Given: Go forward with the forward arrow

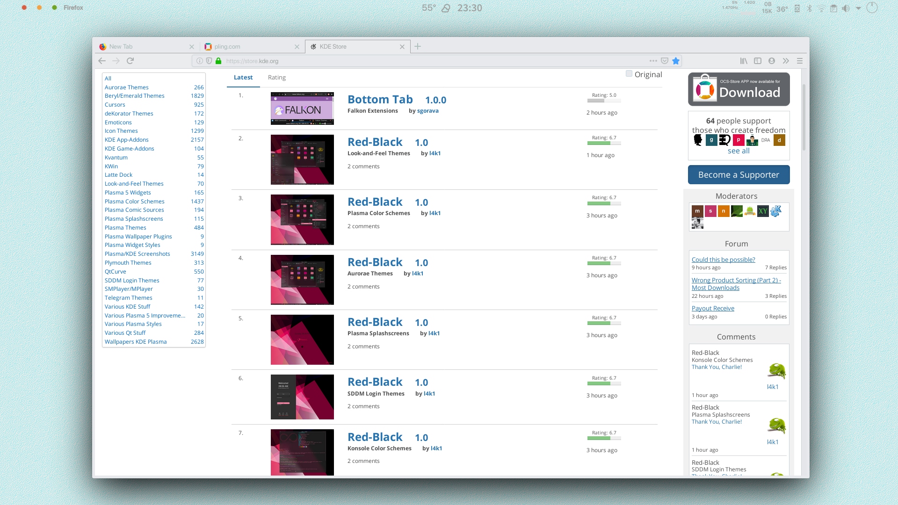Looking at the screenshot, I should 116,61.
